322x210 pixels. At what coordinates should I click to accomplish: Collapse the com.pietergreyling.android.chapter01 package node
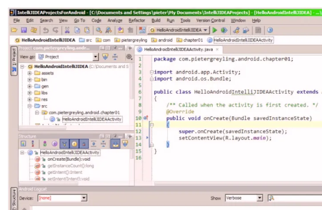tap(37, 113)
